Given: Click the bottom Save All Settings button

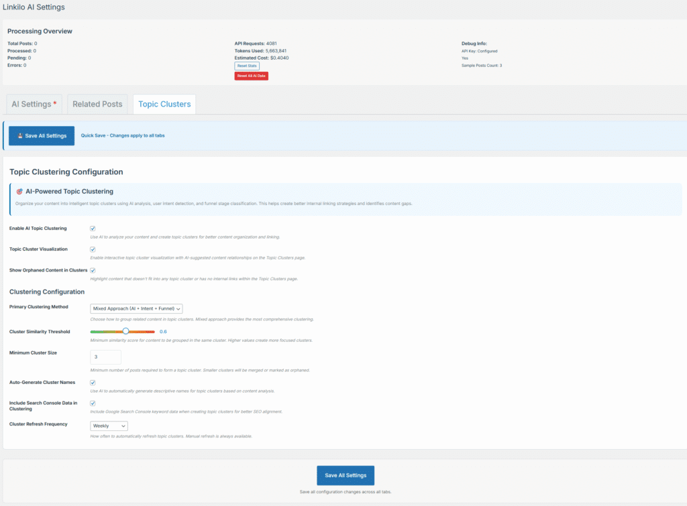Looking at the screenshot, I should 346,475.
